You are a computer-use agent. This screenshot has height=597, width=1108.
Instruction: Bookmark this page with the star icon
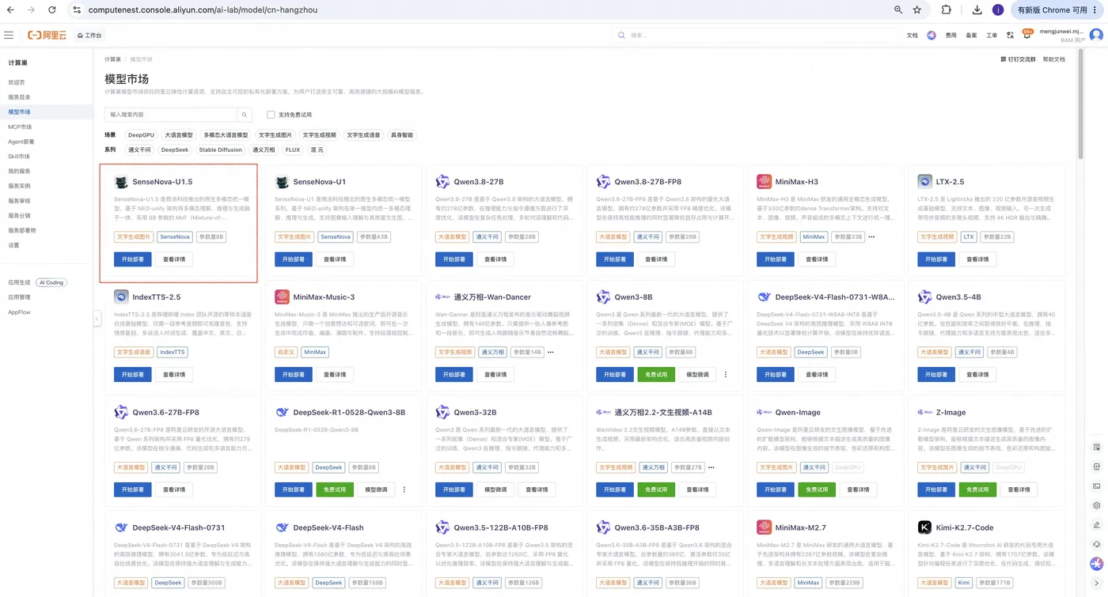click(917, 10)
